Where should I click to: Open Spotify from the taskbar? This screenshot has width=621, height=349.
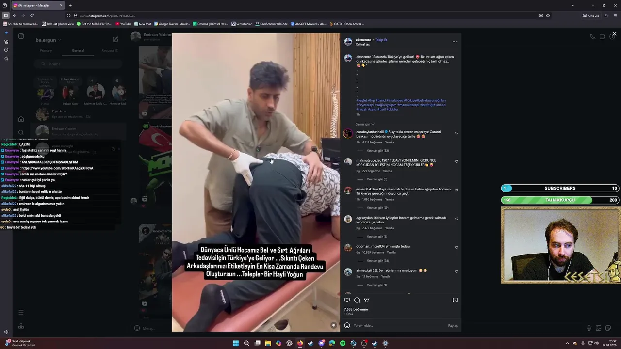[x=343, y=343]
